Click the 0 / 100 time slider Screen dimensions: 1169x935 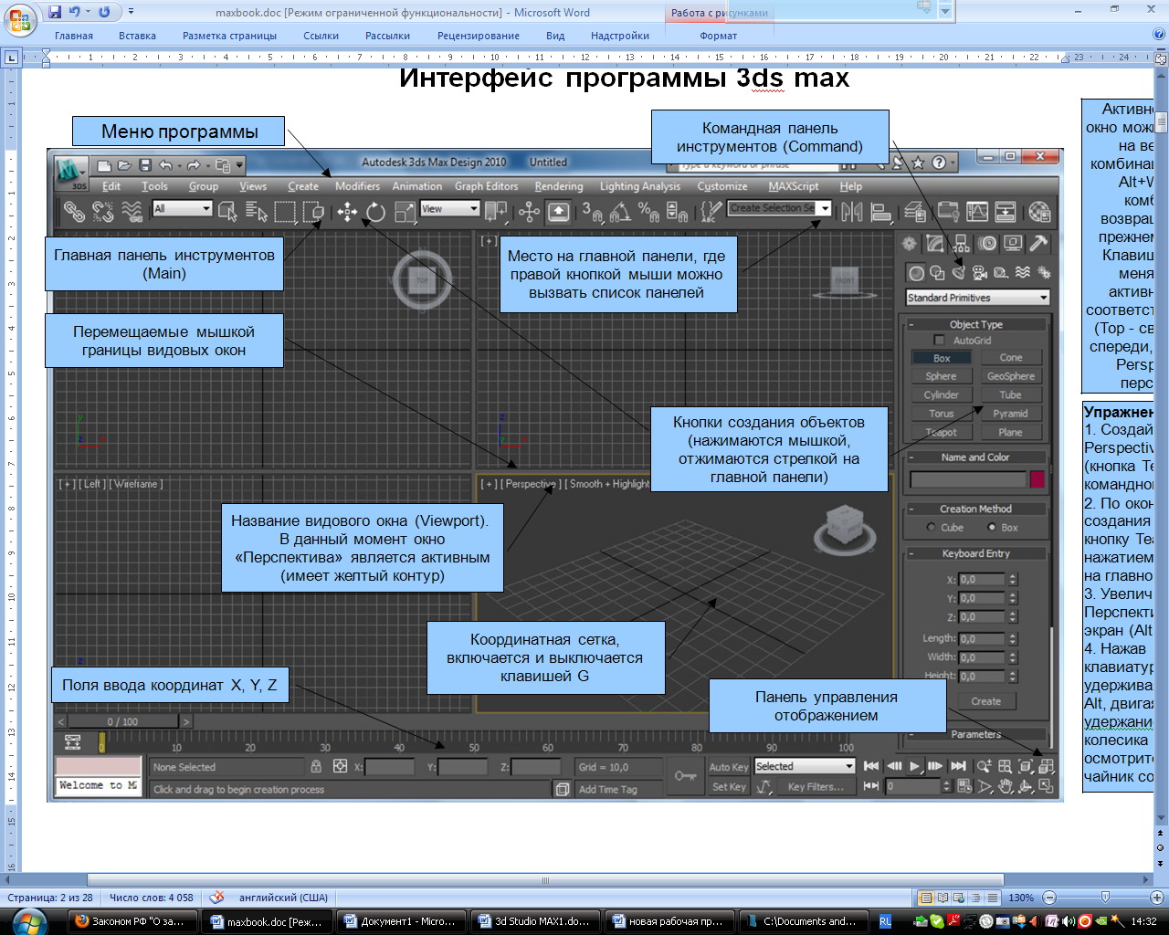[x=122, y=721]
